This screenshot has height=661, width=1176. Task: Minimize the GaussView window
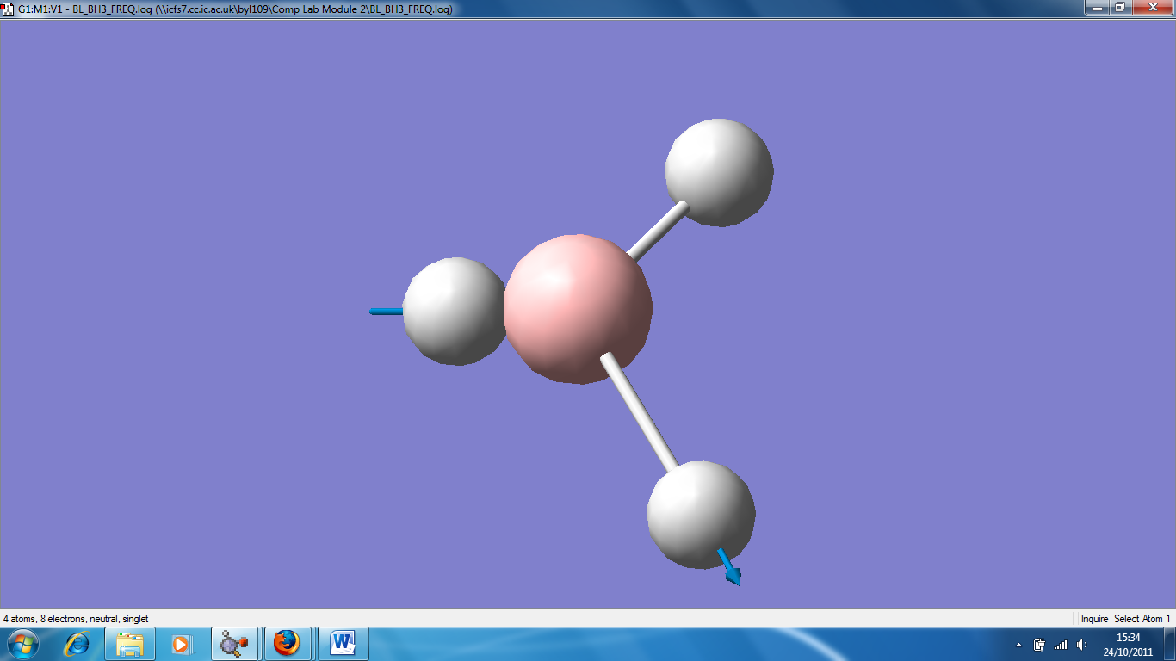pos(1096,8)
